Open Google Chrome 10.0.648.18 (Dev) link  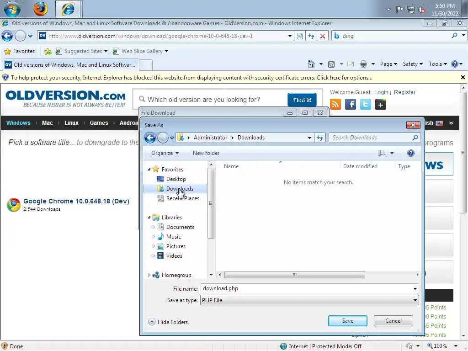pyautogui.click(x=76, y=201)
